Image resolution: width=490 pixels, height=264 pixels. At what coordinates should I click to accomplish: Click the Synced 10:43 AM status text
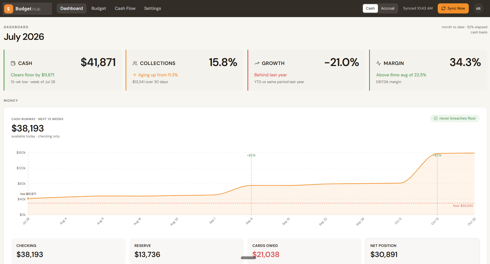418,8
